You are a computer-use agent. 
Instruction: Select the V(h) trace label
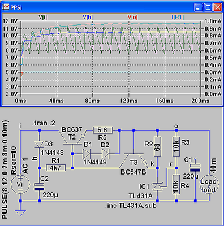tap(88, 18)
